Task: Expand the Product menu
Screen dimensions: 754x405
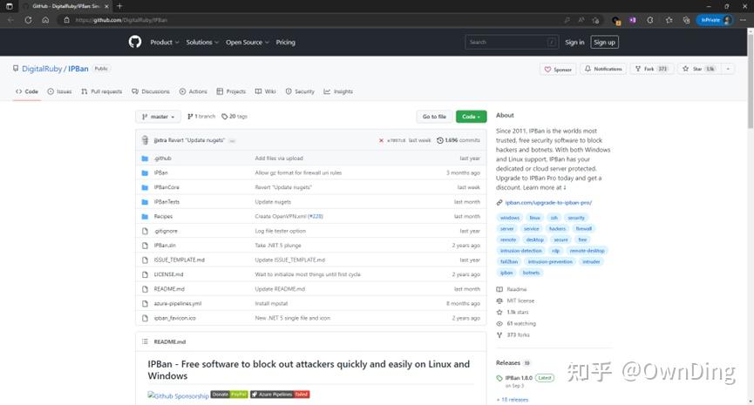Action: point(165,43)
